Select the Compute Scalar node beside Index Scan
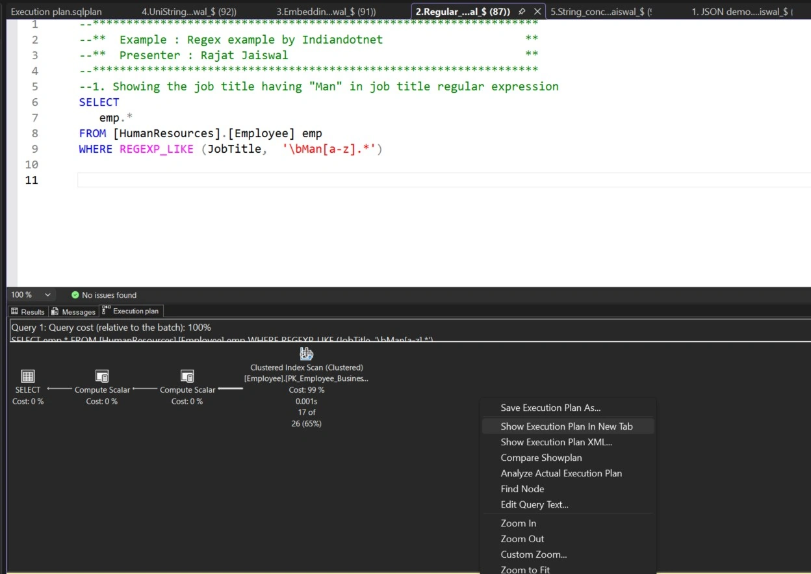 pos(187,376)
